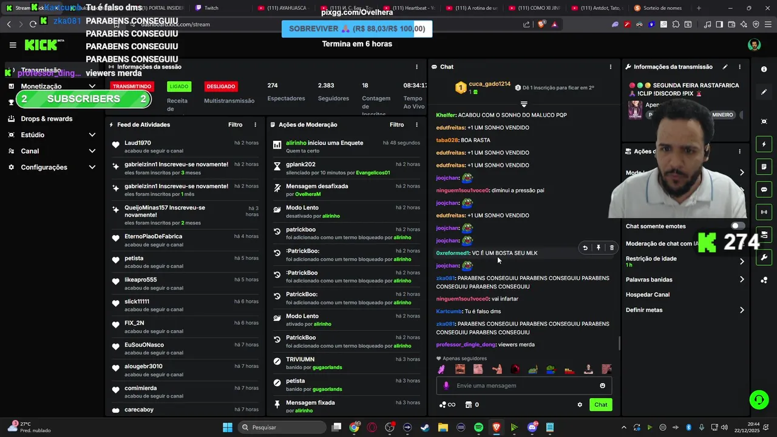
Task: Open the Definir metas setting
Action: pyautogui.click(x=685, y=310)
